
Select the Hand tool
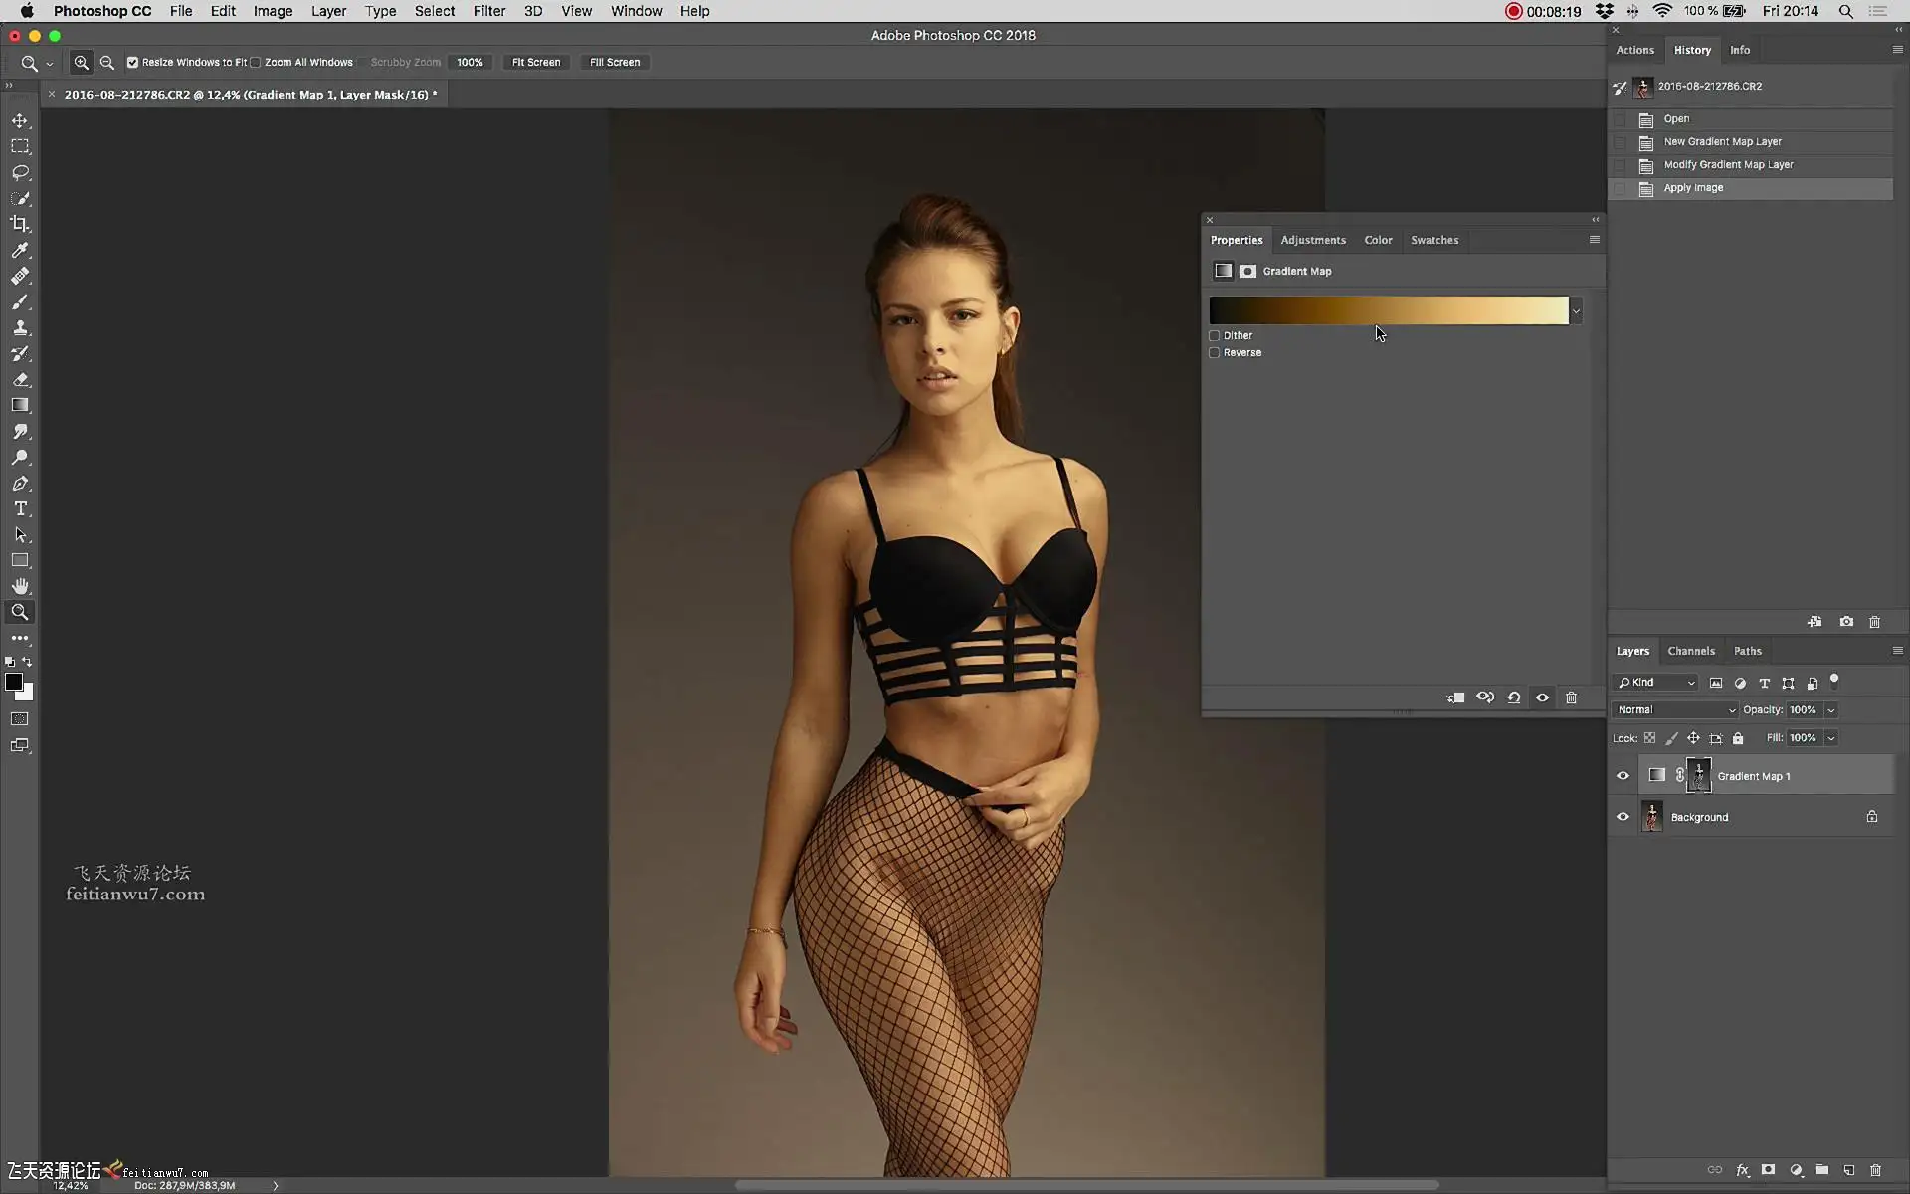tap(20, 586)
